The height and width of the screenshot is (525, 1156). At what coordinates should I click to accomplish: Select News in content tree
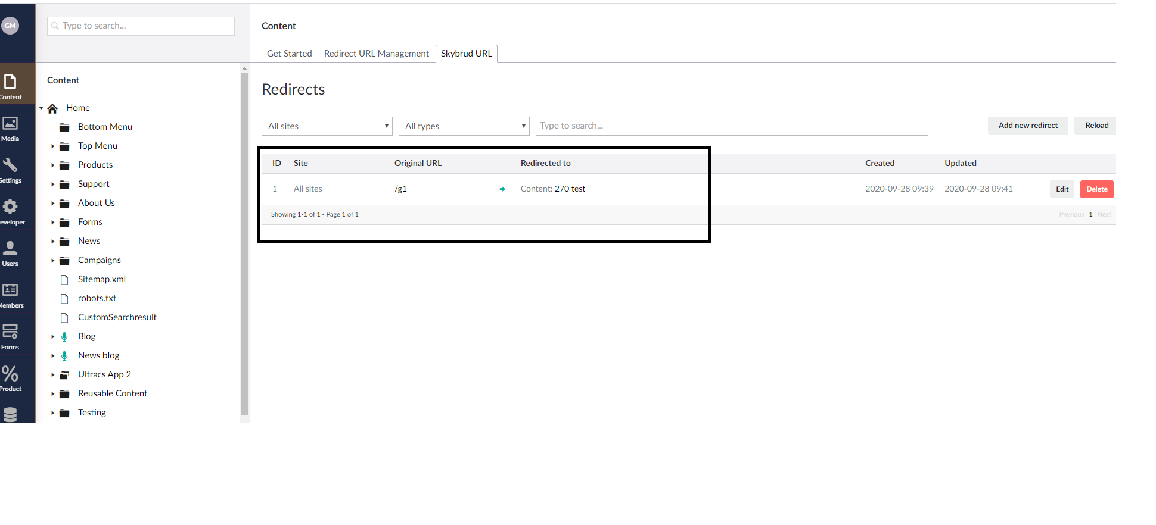(x=89, y=242)
